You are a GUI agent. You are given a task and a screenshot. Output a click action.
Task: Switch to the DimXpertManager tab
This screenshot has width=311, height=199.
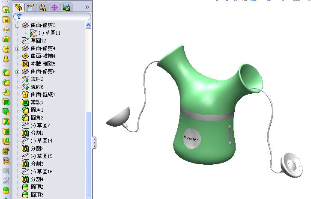click(54, 8)
